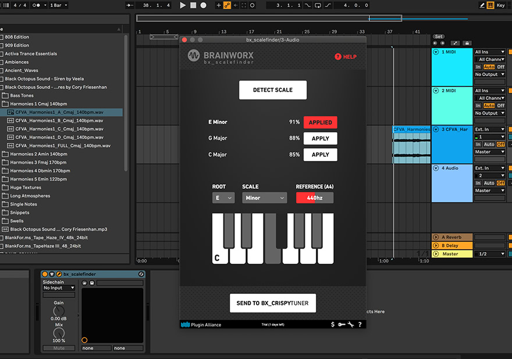Toggle the arrangement Loop switch
Screen dimensions: 512x359
(x=318, y=5)
